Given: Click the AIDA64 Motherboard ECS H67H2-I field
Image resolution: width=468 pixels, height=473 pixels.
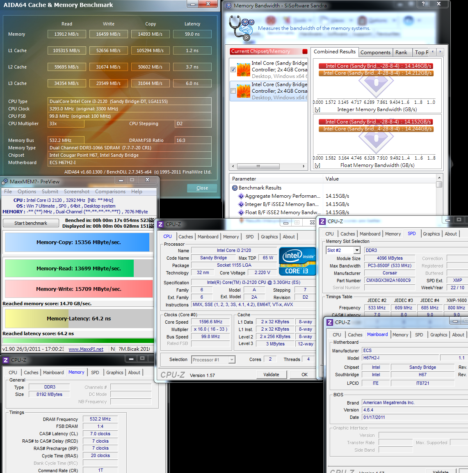Looking at the screenshot, I should 130,162.
